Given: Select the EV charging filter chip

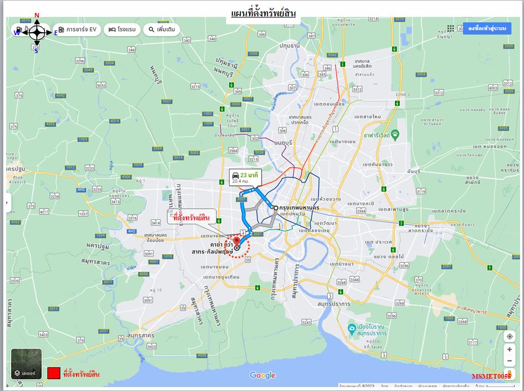Looking at the screenshot, I should 77,29.
